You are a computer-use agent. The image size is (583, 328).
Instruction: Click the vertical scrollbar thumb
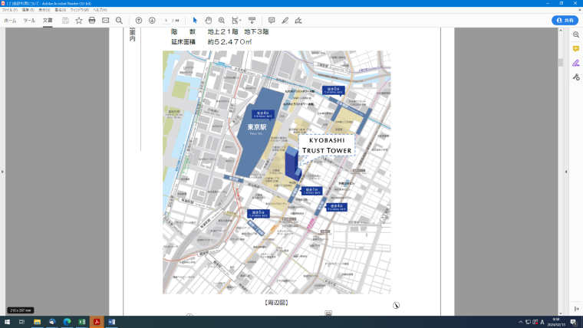click(x=560, y=62)
